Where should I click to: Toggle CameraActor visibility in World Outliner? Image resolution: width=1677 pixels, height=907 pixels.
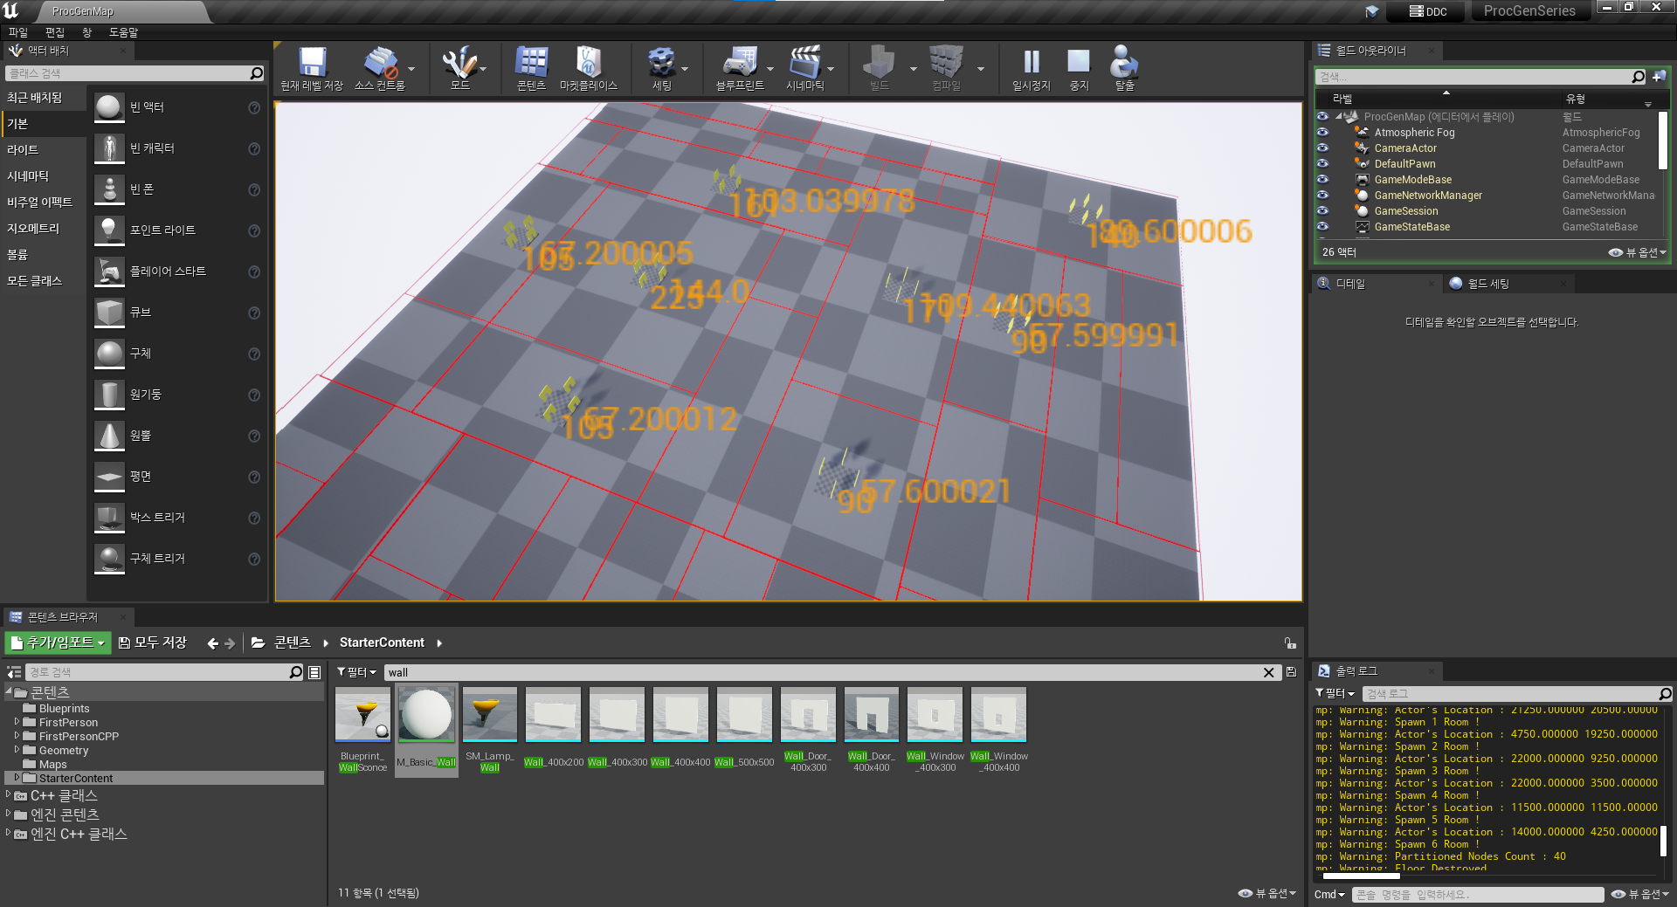(1323, 148)
